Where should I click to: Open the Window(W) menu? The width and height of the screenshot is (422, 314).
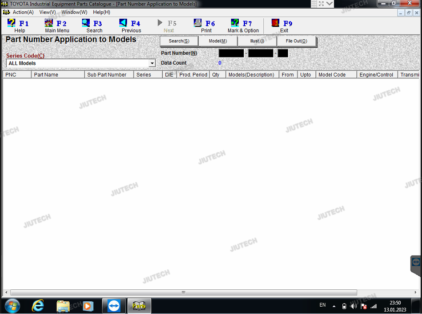click(x=74, y=12)
